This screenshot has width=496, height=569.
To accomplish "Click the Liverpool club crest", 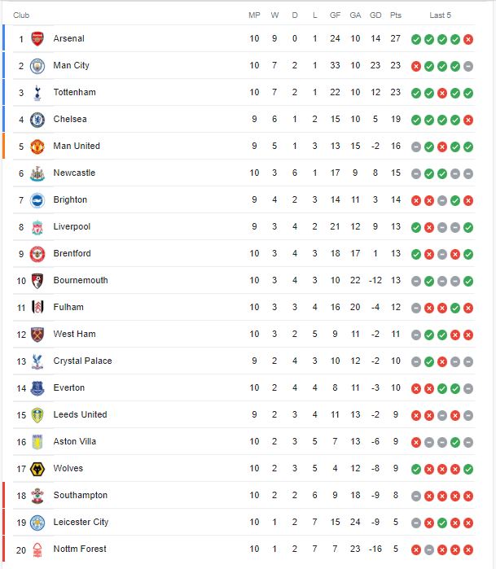I will (37, 226).
